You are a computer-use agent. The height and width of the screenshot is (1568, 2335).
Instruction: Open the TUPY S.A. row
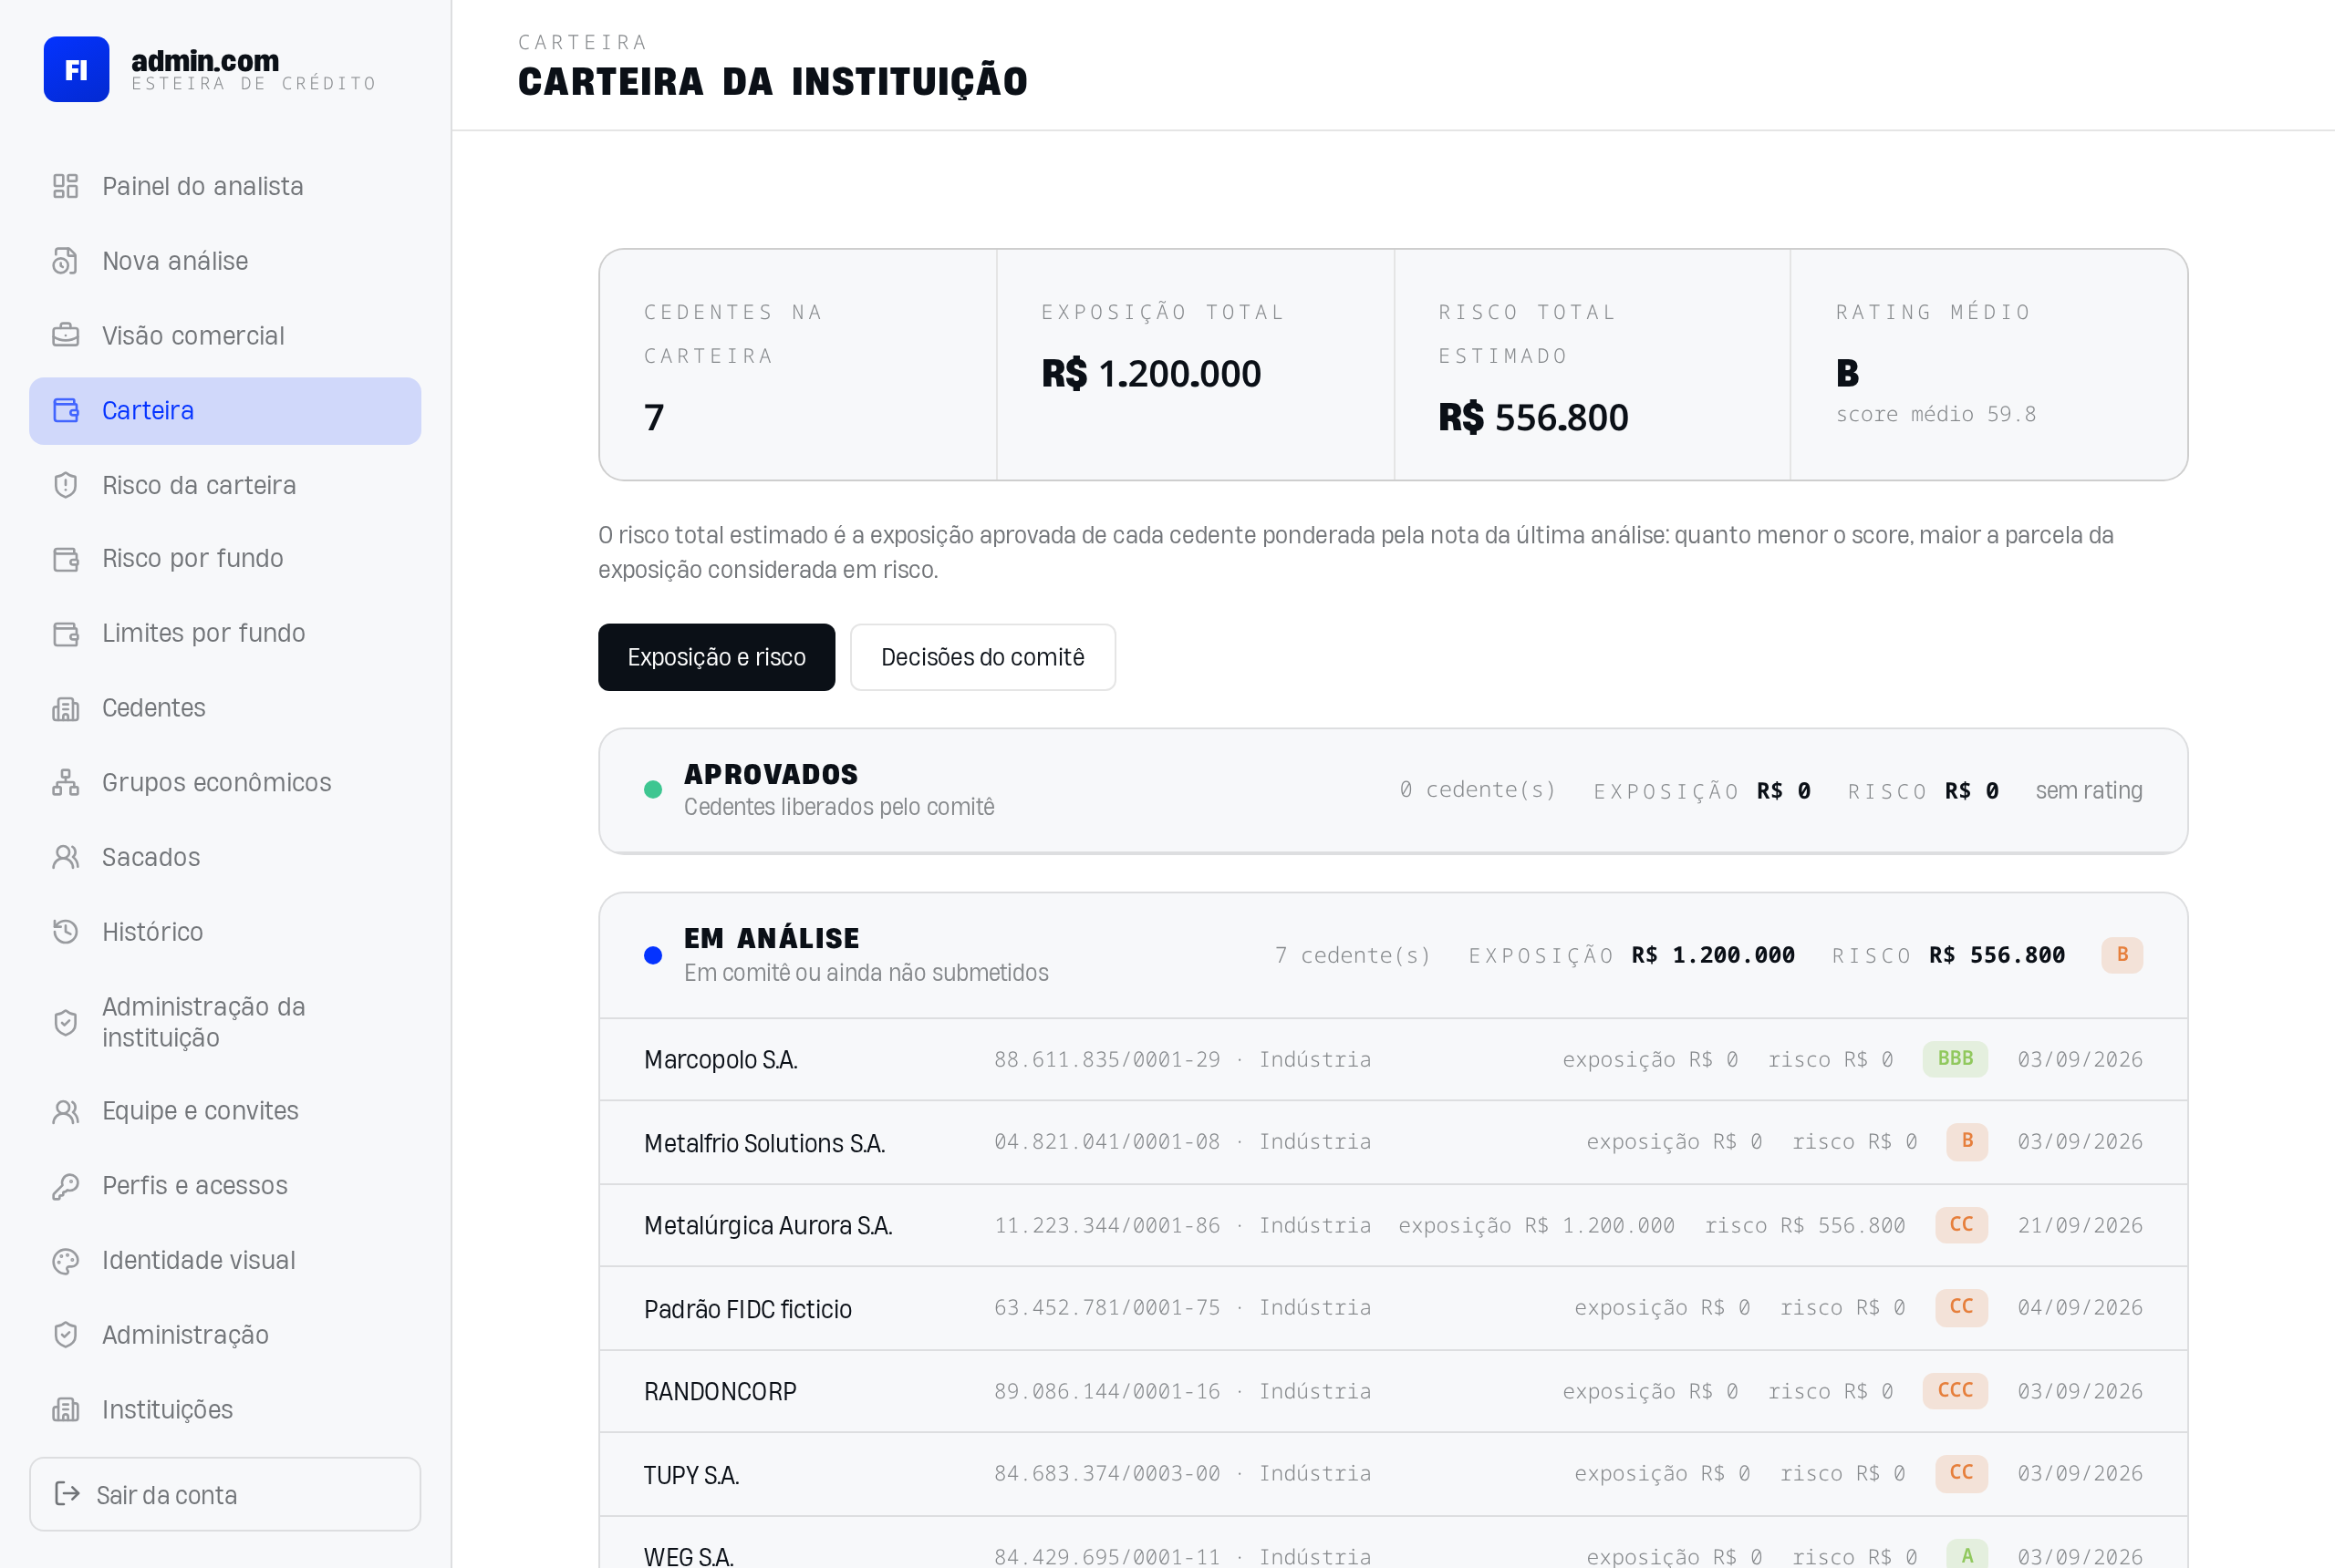pos(1393,1475)
